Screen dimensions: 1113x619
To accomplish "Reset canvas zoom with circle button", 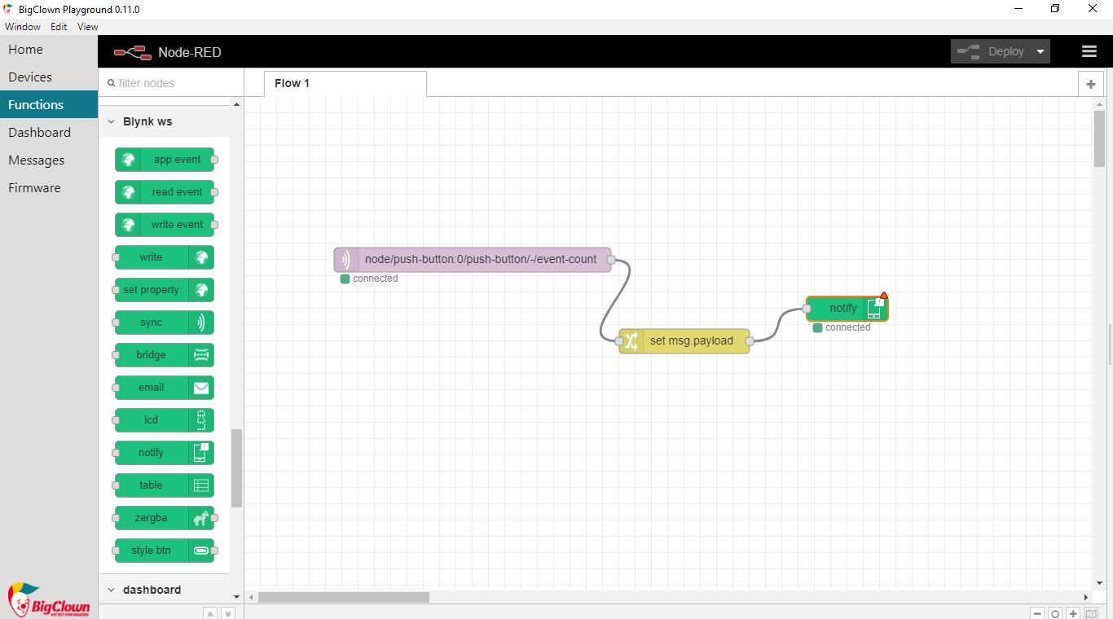I will pyautogui.click(x=1055, y=614).
